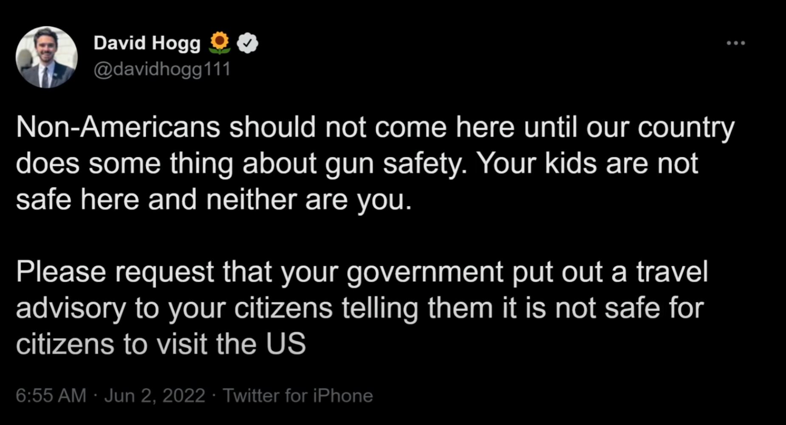This screenshot has height=425, width=786.
Task: Click the word government
Action: pos(425,272)
